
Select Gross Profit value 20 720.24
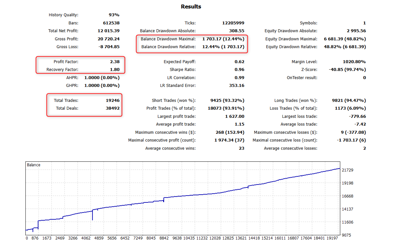[109, 39]
